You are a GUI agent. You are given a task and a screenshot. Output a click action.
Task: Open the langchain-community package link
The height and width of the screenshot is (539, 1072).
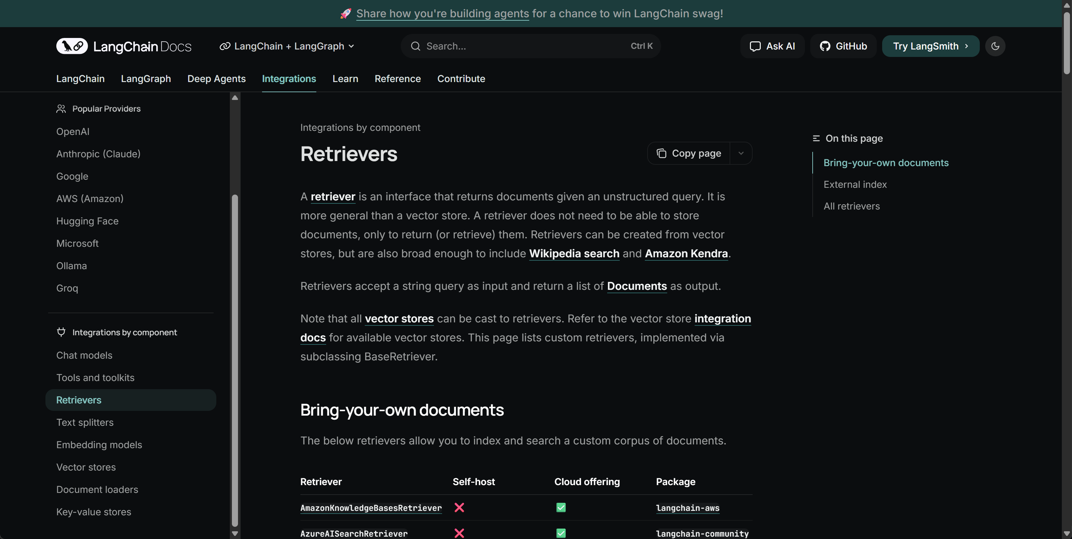pos(702,534)
